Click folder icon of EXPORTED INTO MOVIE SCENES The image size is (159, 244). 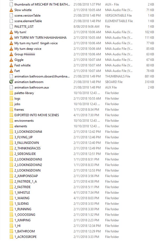11,115
